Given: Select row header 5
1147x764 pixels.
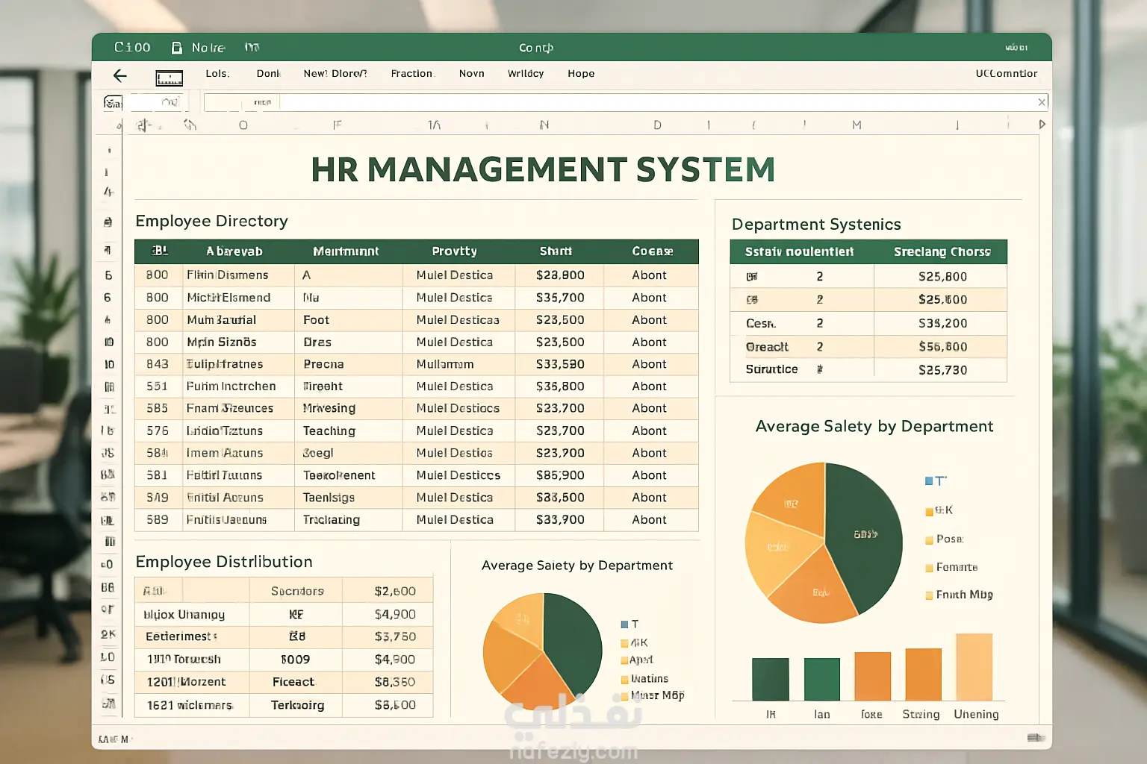Looking at the screenshot, I should [x=108, y=275].
